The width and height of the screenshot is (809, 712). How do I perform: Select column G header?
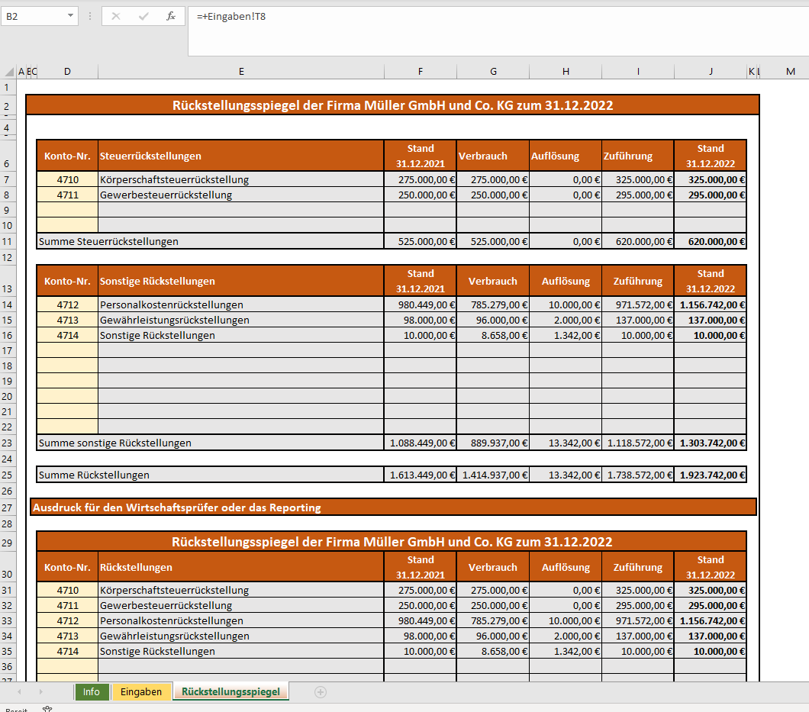point(493,72)
